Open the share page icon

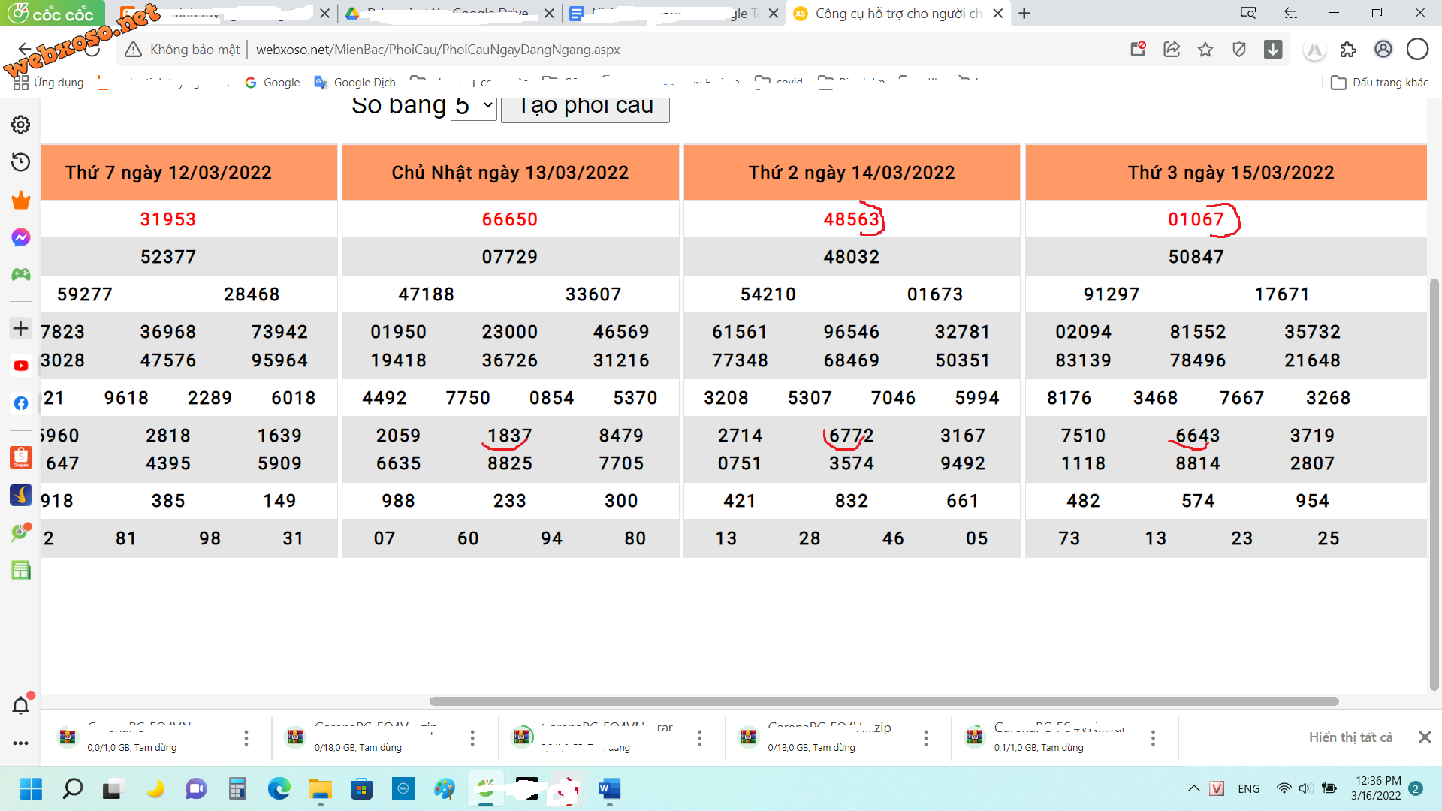click(x=1172, y=50)
